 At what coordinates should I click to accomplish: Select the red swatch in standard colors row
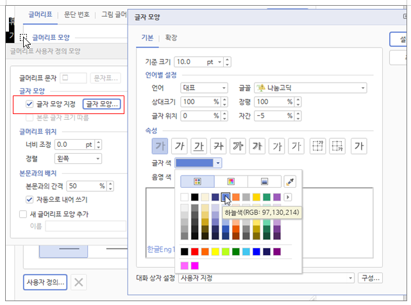coord(194,252)
